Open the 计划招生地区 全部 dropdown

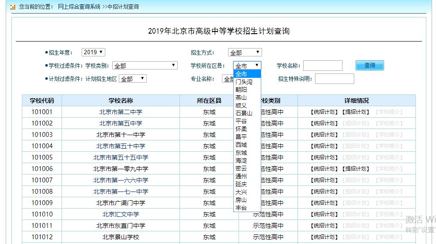pyautogui.click(x=133, y=79)
